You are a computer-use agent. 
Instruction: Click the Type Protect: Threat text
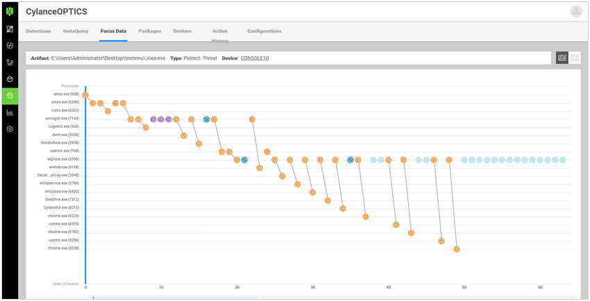click(x=194, y=58)
